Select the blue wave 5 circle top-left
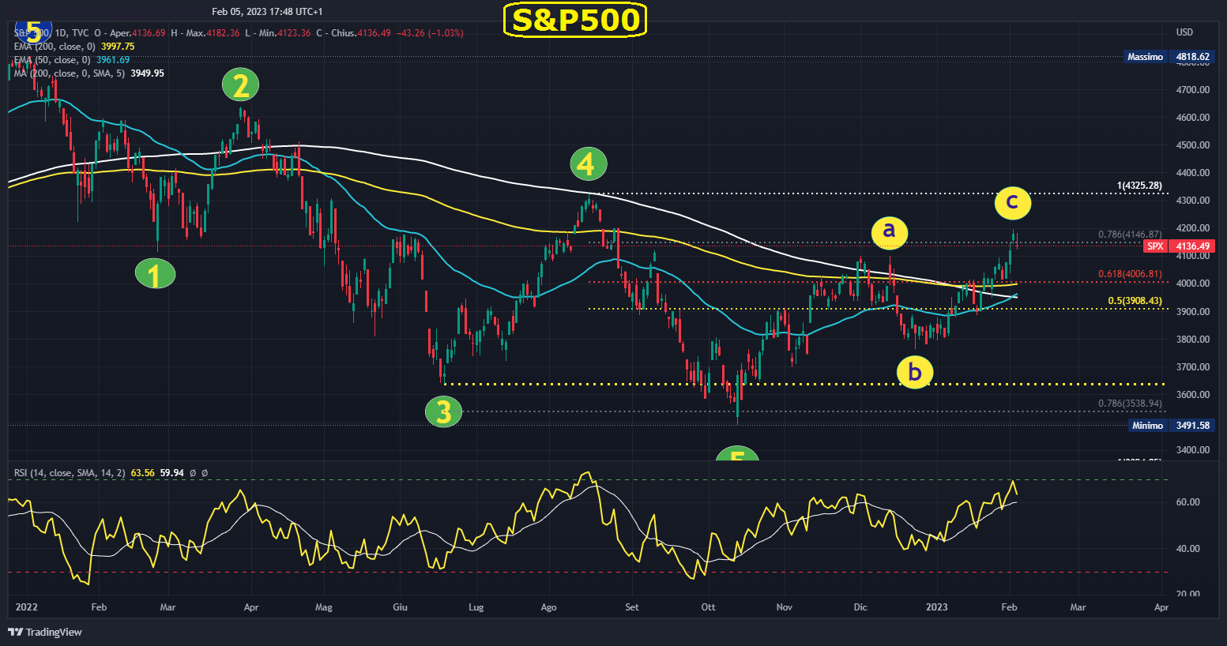This screenshot has width=1227, height=646. pos(33,31)
